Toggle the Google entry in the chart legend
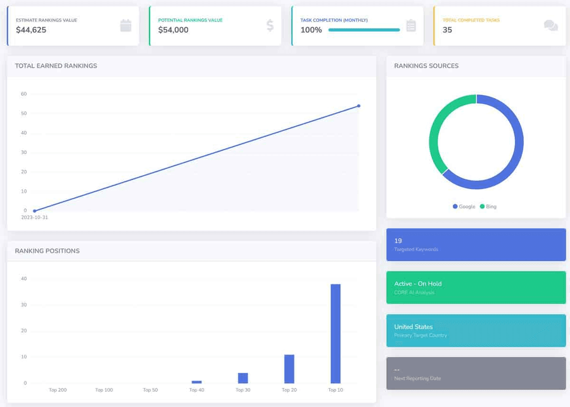Image resolution: width=570 pixels, height=407 pixels. (x=464, y=206)
